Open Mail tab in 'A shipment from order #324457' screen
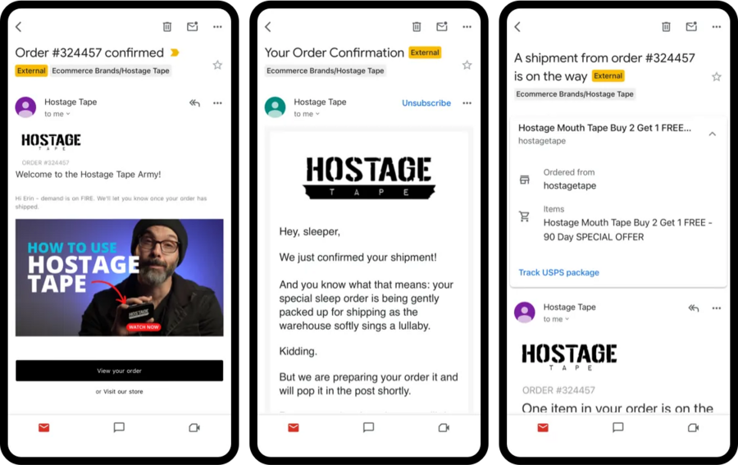The width and height of the screenshot is (738, 465). (543, 427)
